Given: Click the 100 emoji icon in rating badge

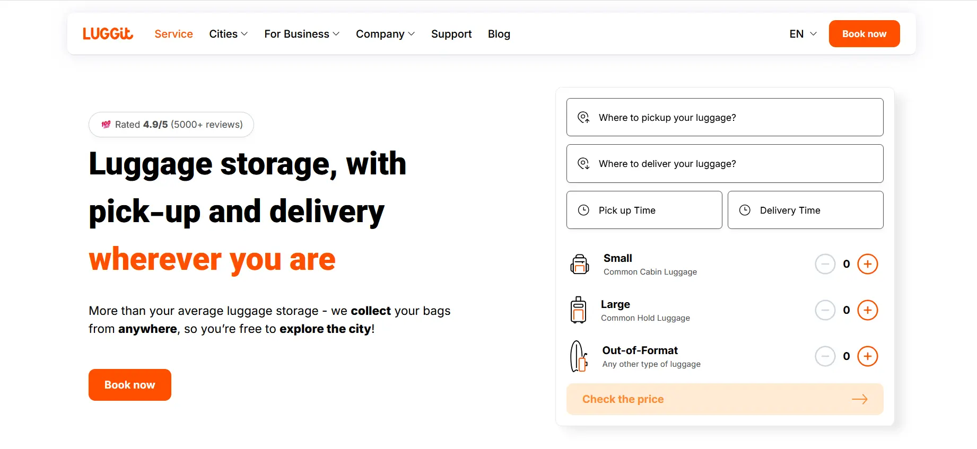Looking at the screenshot, I should click(106, 124).
